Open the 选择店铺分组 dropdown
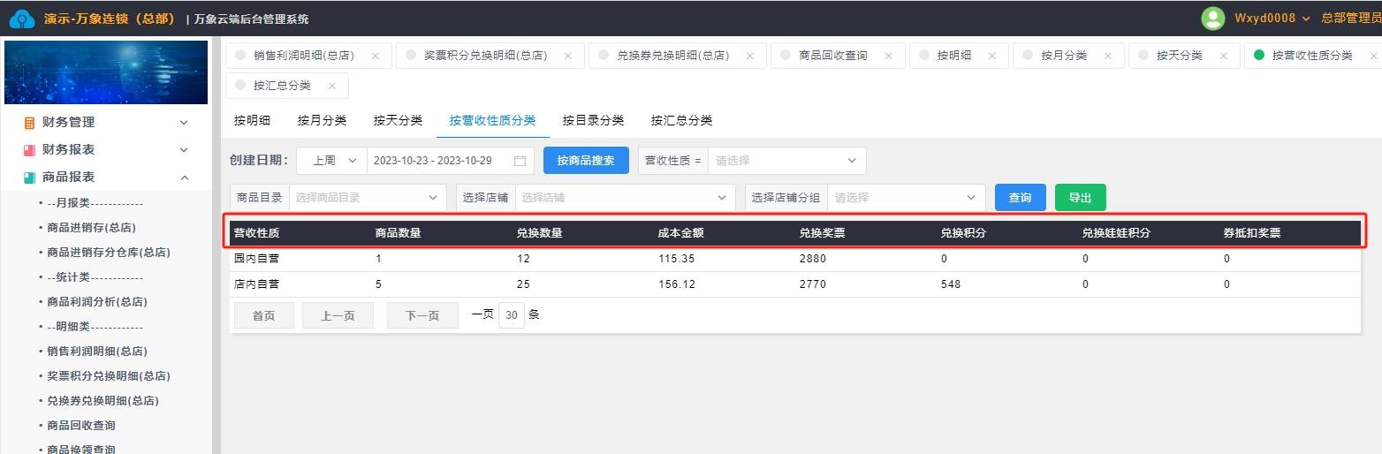 (x=906, y=198)
